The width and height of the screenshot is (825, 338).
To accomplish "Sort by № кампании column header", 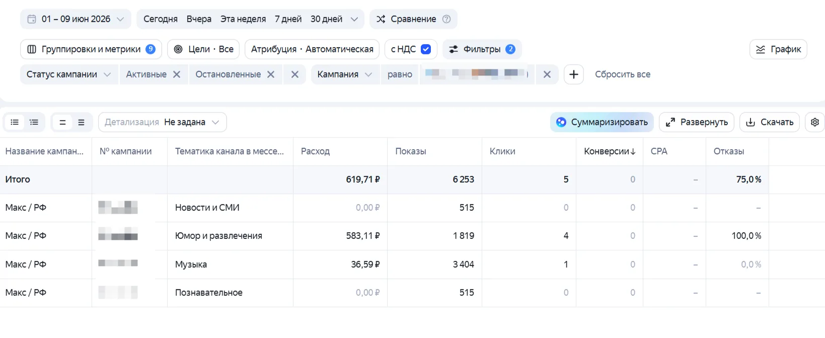I will 126,151.
